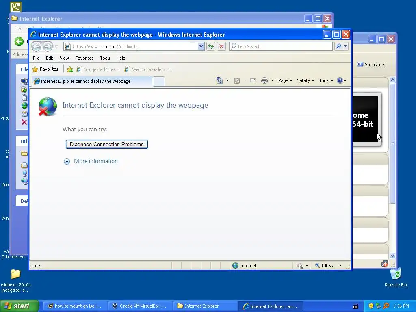
Task: Open Web Slice Gallery dropdown
Action: 147,69
